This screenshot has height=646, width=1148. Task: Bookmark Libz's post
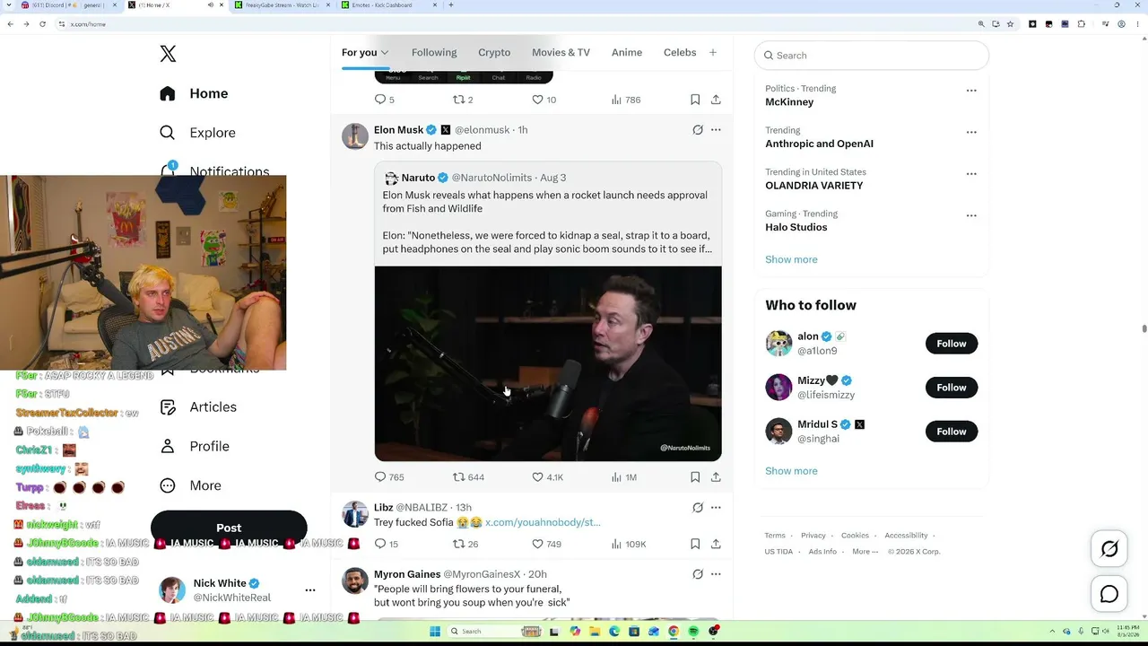click(695, 544)
